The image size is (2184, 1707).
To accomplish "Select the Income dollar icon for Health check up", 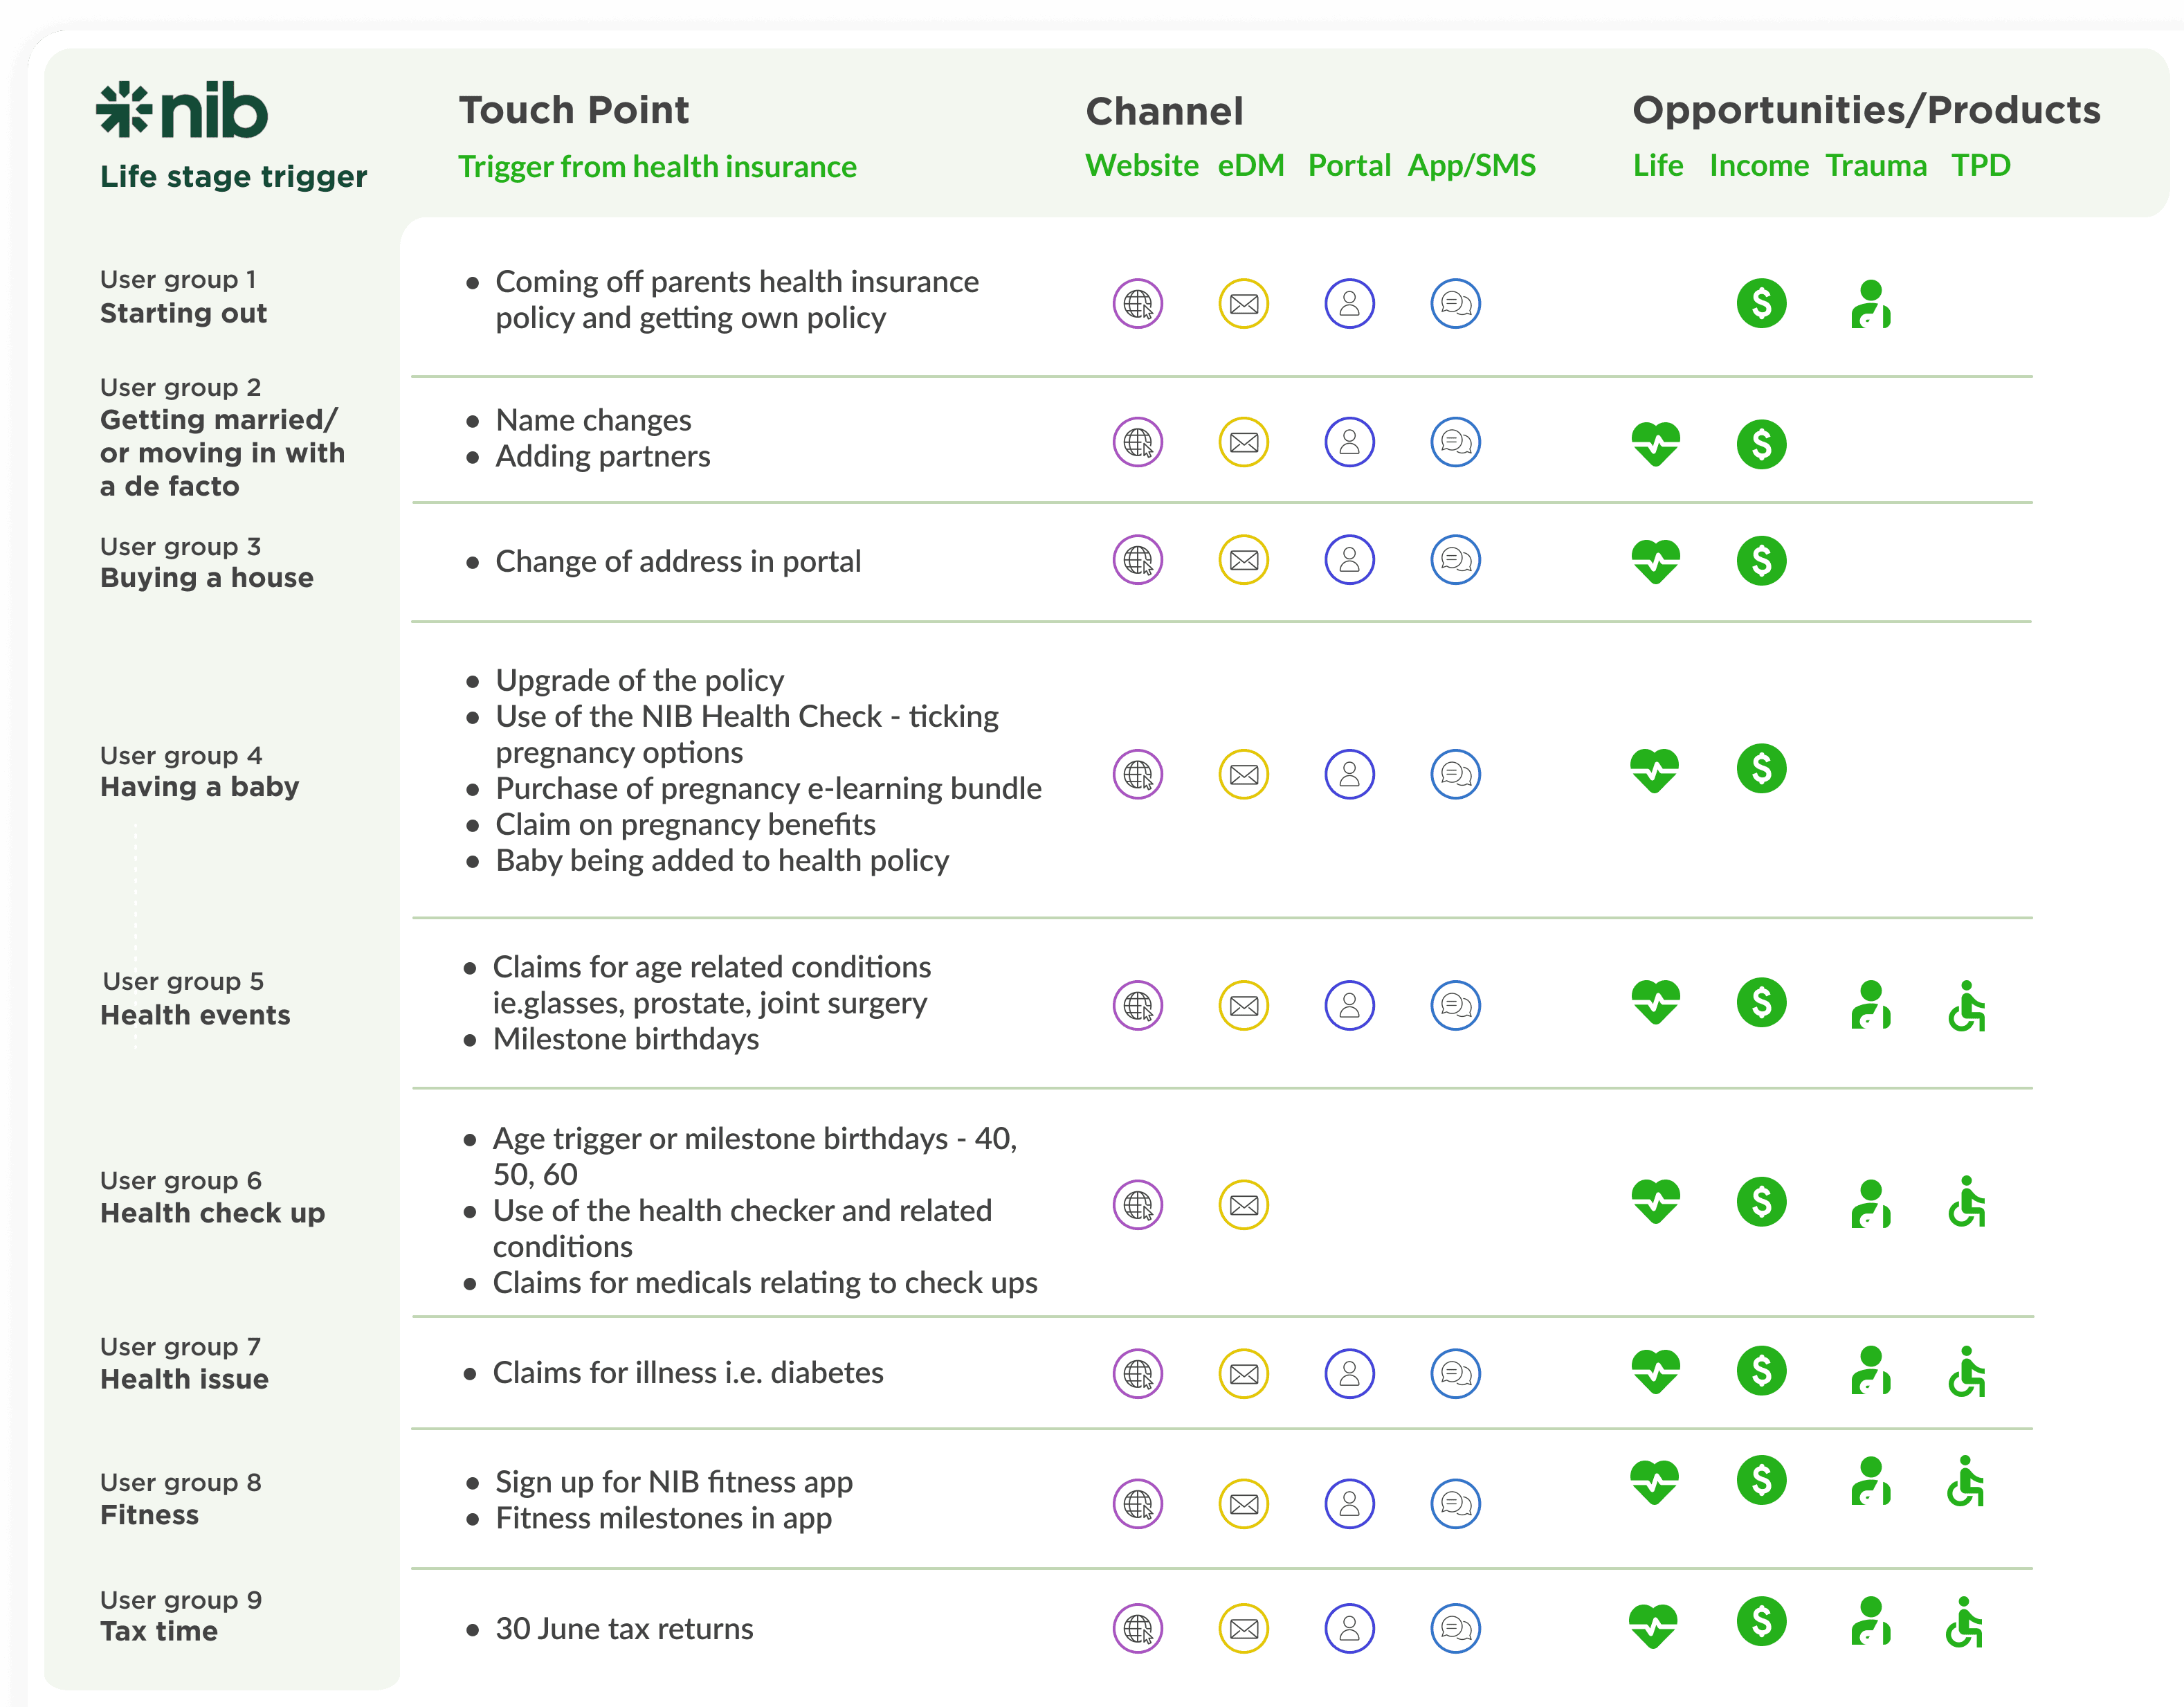I will pyautogui.click(x=1762, y=1202).
